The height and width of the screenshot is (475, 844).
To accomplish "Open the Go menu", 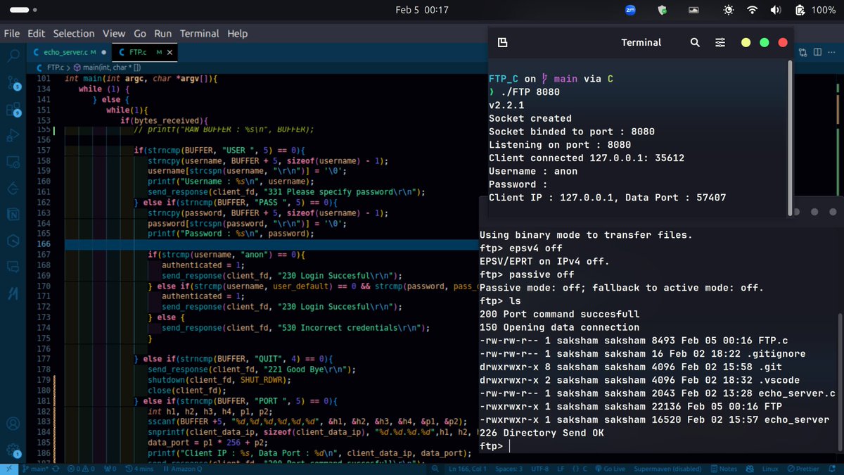I will pos(140,33).
